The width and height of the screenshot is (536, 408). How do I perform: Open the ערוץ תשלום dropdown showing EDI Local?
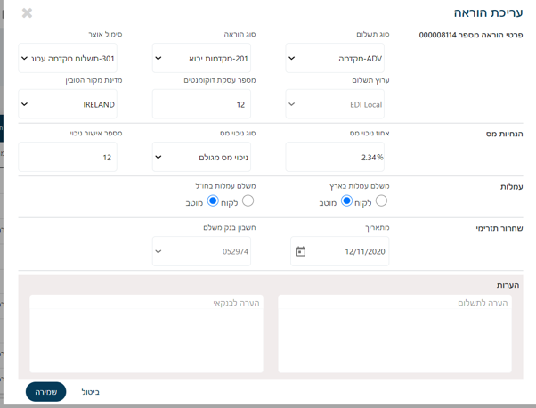(335, 104)
